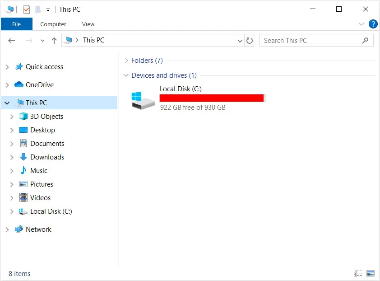Switch to Large icons view in status bar
Image resolution: width=380 pixels, height=281 pixels.
click(x=371, y=273)
